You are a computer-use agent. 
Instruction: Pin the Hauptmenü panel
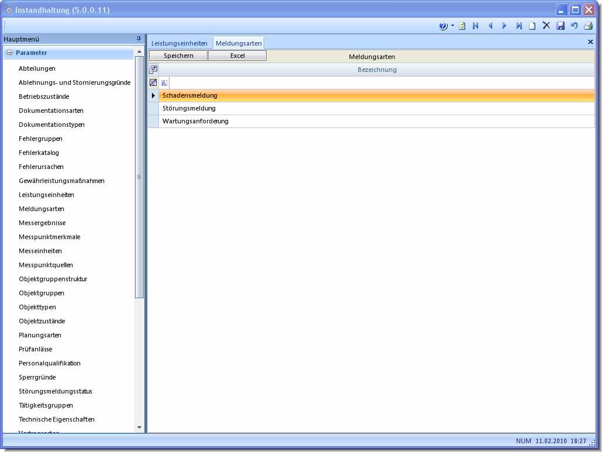coord(139,39)
